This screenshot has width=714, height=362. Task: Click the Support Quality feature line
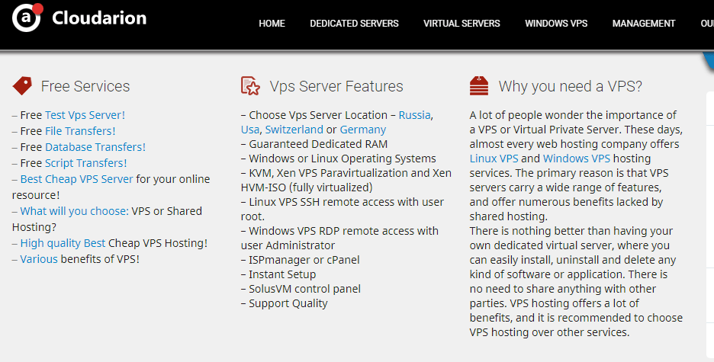point(284,304)
